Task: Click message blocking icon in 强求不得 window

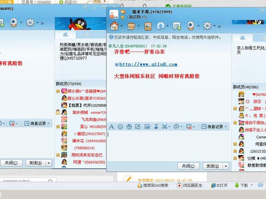Action: [189, 127]
